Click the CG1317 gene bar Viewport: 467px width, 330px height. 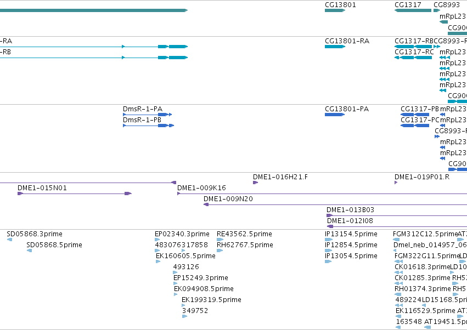point(413,10)
